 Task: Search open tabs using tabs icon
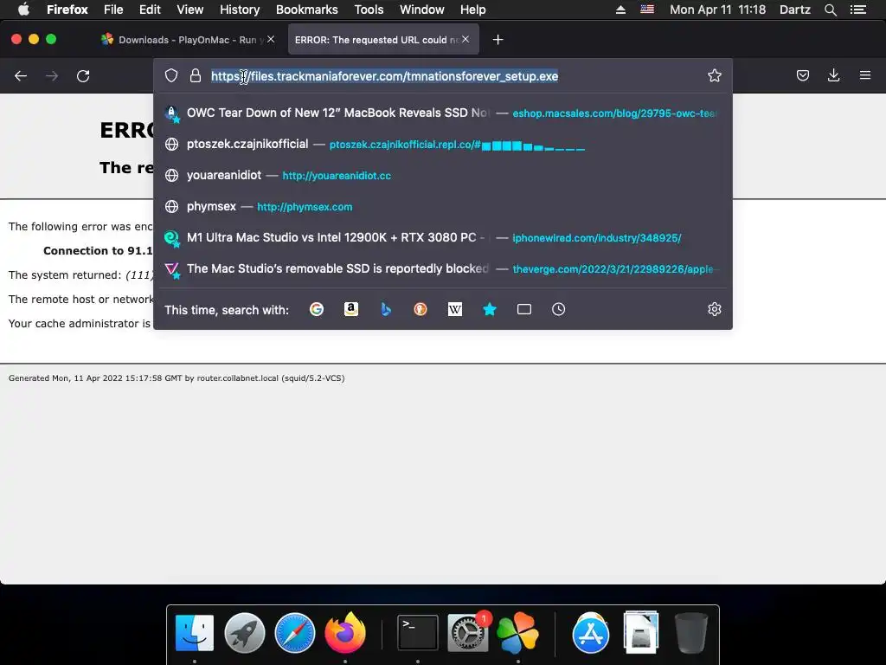point(523,309)
